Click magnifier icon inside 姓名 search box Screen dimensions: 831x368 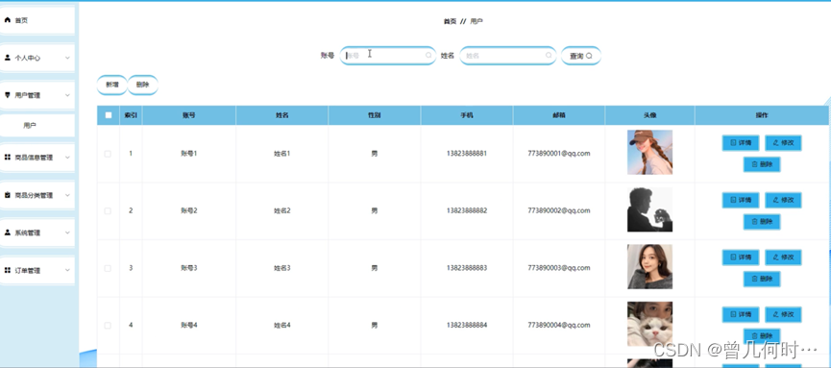[549, 55]
